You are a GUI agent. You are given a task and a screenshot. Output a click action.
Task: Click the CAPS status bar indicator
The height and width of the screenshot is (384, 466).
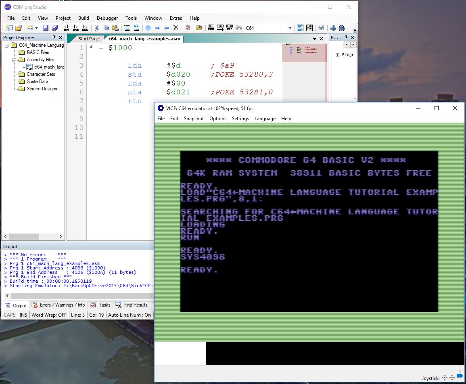10,315
